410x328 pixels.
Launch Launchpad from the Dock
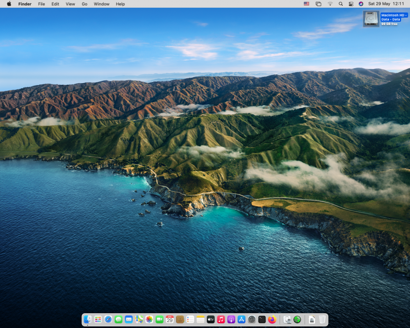click(98, 319)
